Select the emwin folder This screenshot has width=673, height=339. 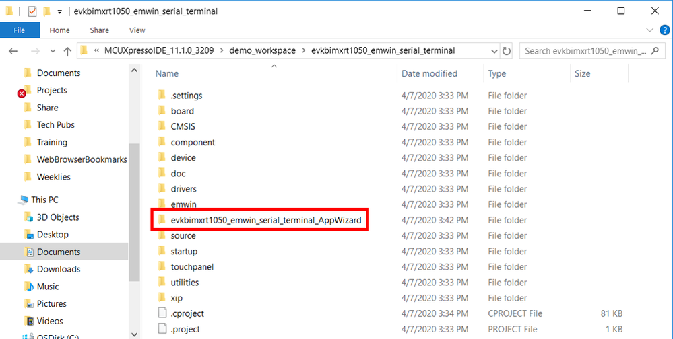click(183, 204)
